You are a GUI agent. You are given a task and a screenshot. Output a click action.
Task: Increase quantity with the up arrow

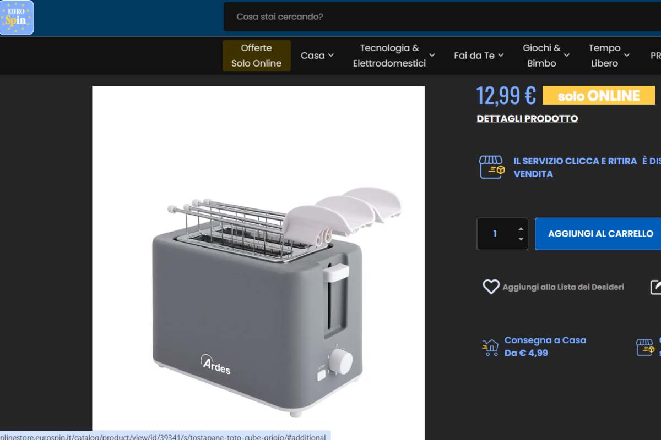click(521, 228)
